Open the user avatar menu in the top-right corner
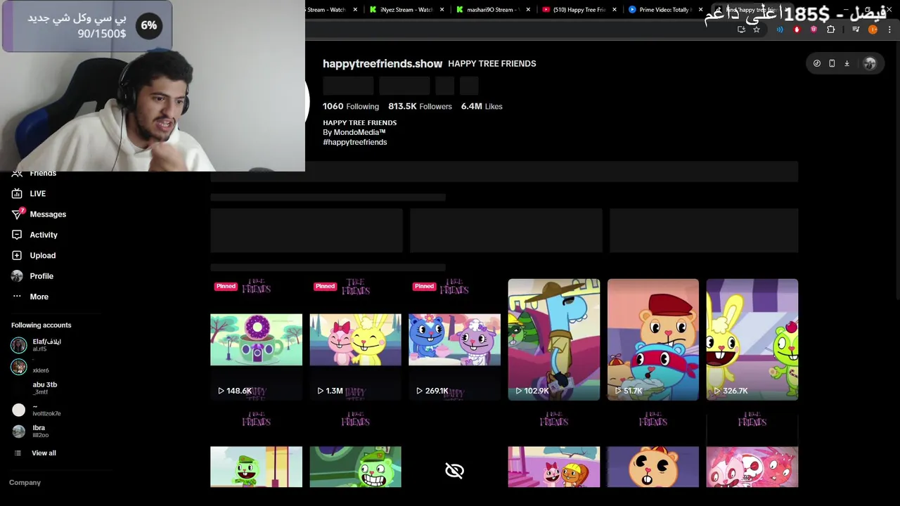 point(870,63)
